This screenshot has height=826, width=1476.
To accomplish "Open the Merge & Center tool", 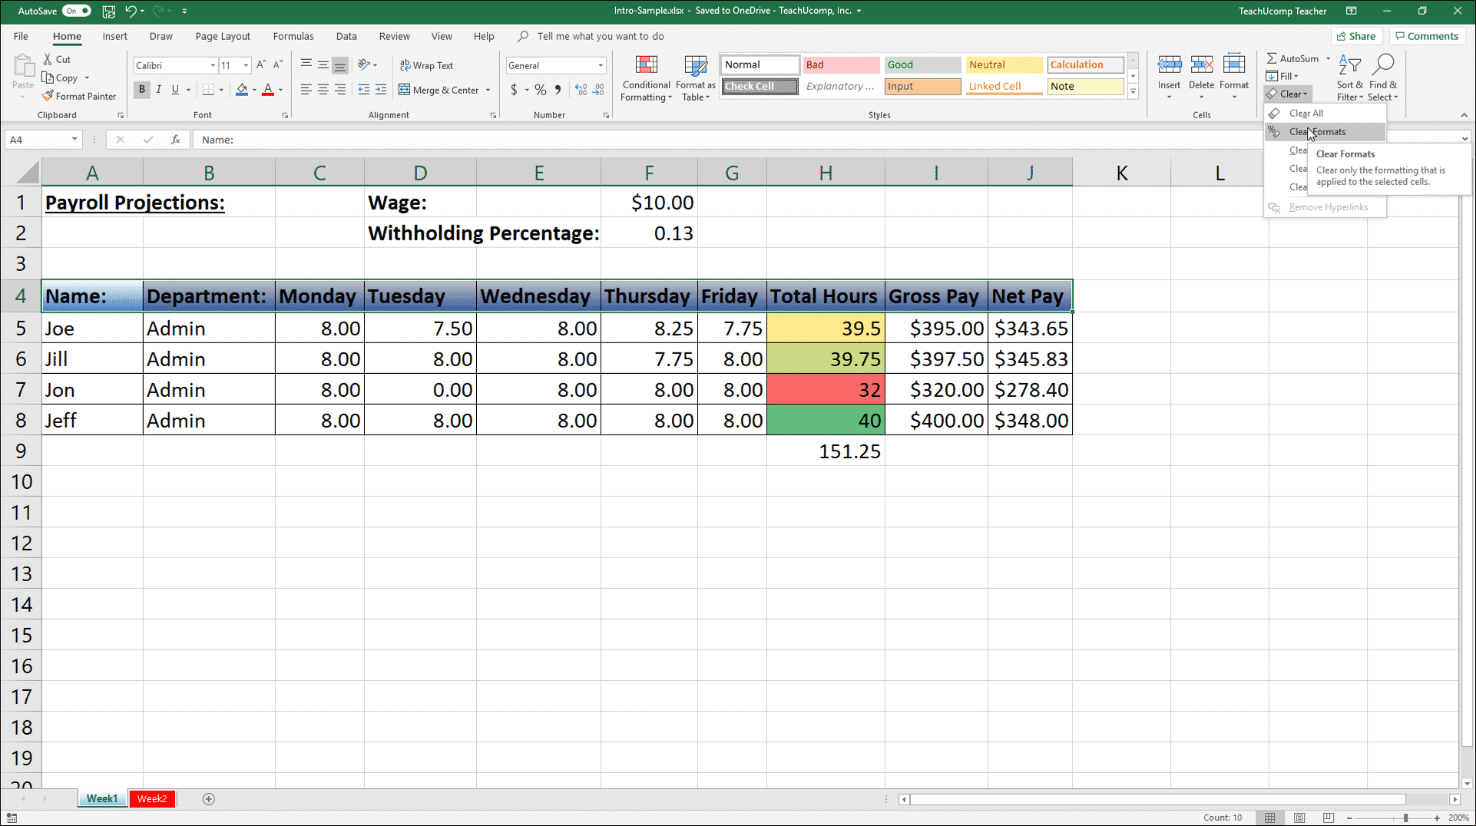I will (439, 90).
